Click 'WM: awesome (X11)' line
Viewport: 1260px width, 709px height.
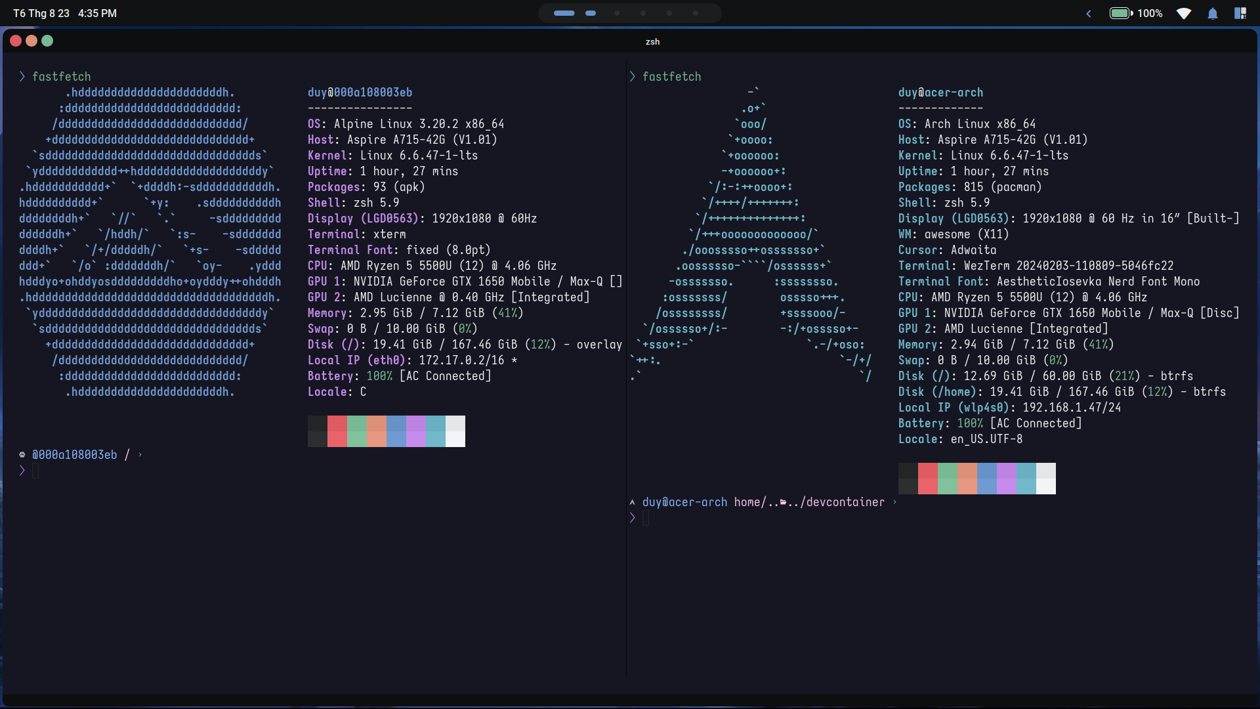[954, 234]
